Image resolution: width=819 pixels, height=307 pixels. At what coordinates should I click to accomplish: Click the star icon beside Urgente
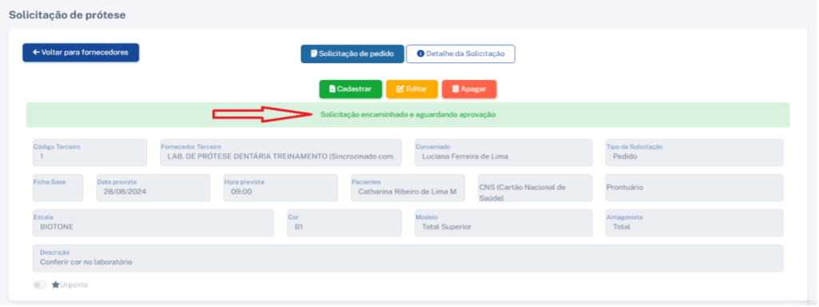click(55, 285)
